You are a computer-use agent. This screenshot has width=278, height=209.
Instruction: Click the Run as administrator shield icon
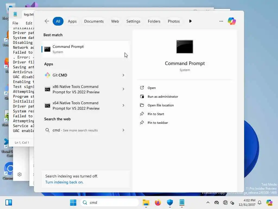point(142,96)
